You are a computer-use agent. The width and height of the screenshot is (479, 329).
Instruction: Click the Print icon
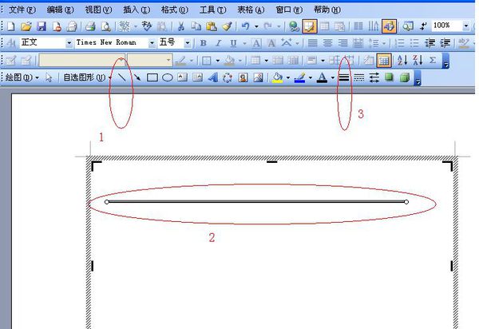tap(90, 26)
